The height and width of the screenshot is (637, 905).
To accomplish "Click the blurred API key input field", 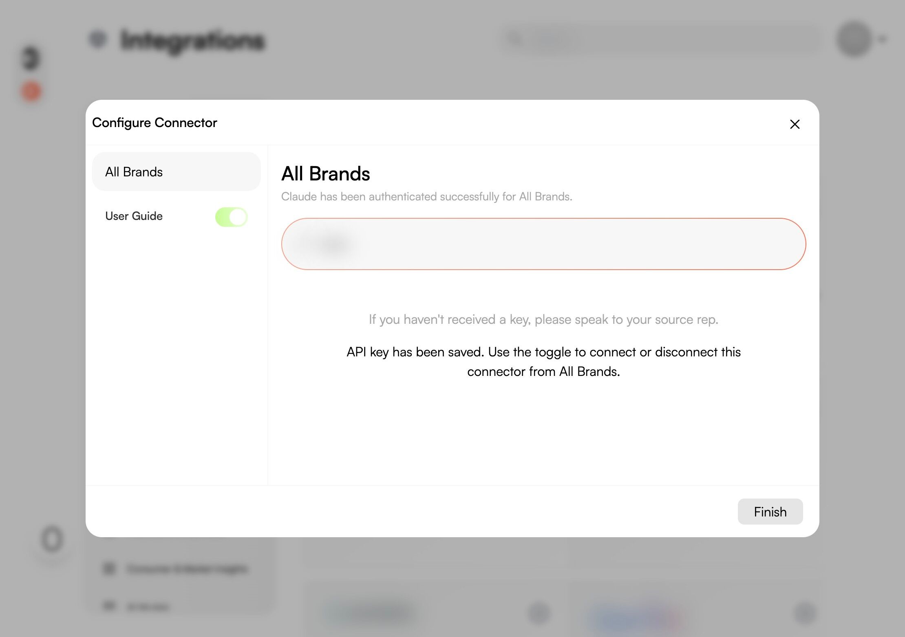I will (543, 244).
